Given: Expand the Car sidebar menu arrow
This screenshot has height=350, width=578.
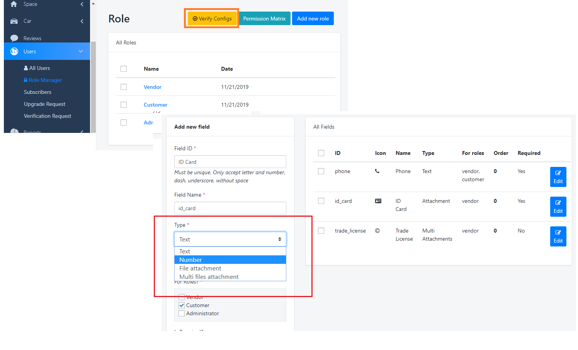Looking at the screenshot, I should [x=82, y=21].
